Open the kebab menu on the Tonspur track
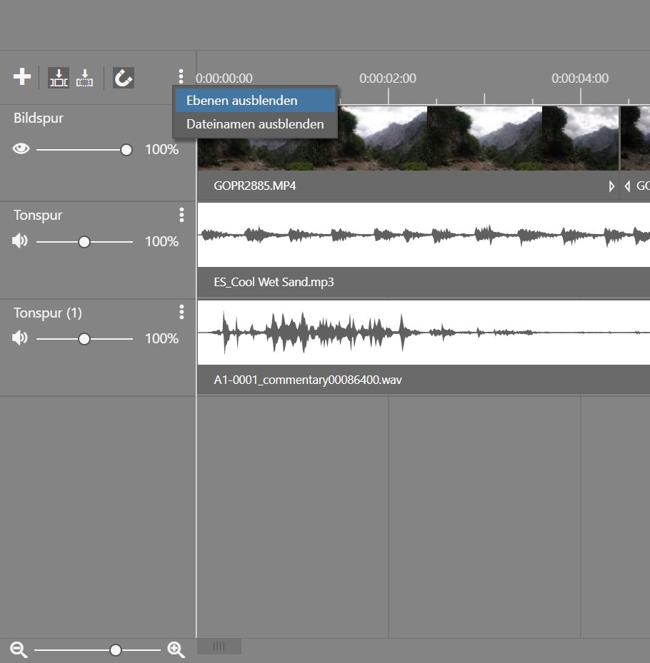This screenshot has width=650, height=663. pyautogui.click(x=181, y=213)
